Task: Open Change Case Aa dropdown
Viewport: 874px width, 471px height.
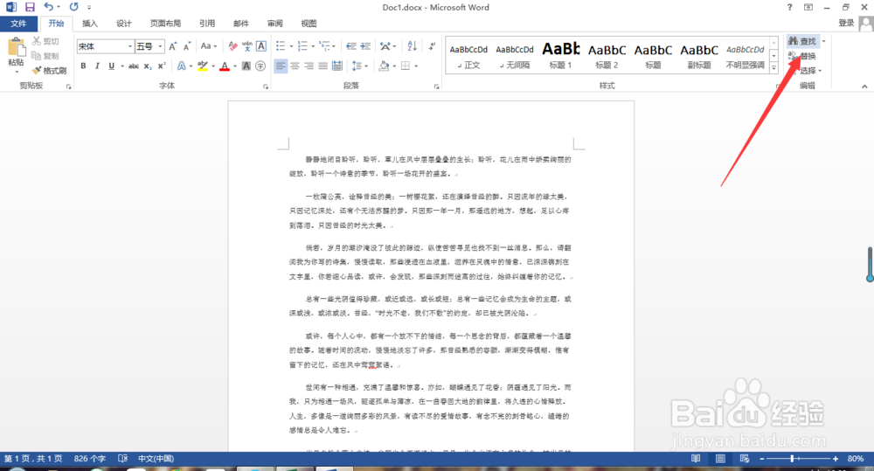Action: (x=209, y=46)
